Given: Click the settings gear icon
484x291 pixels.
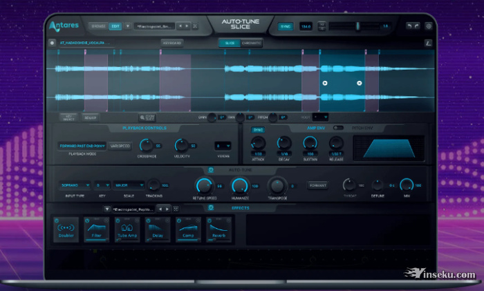Looking at the screenshot, I should click(x=429, y=26).
